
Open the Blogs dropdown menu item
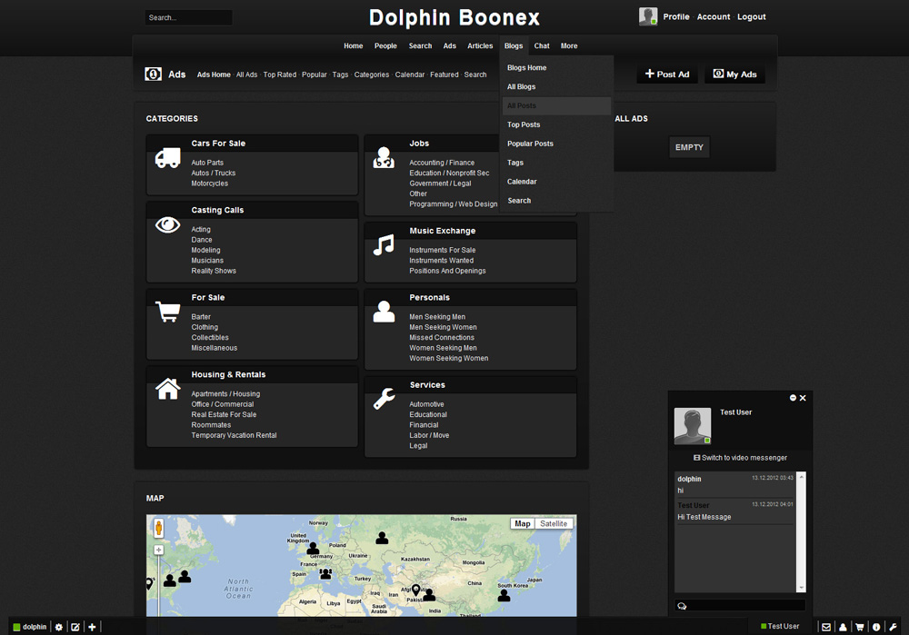click(514, 45)
